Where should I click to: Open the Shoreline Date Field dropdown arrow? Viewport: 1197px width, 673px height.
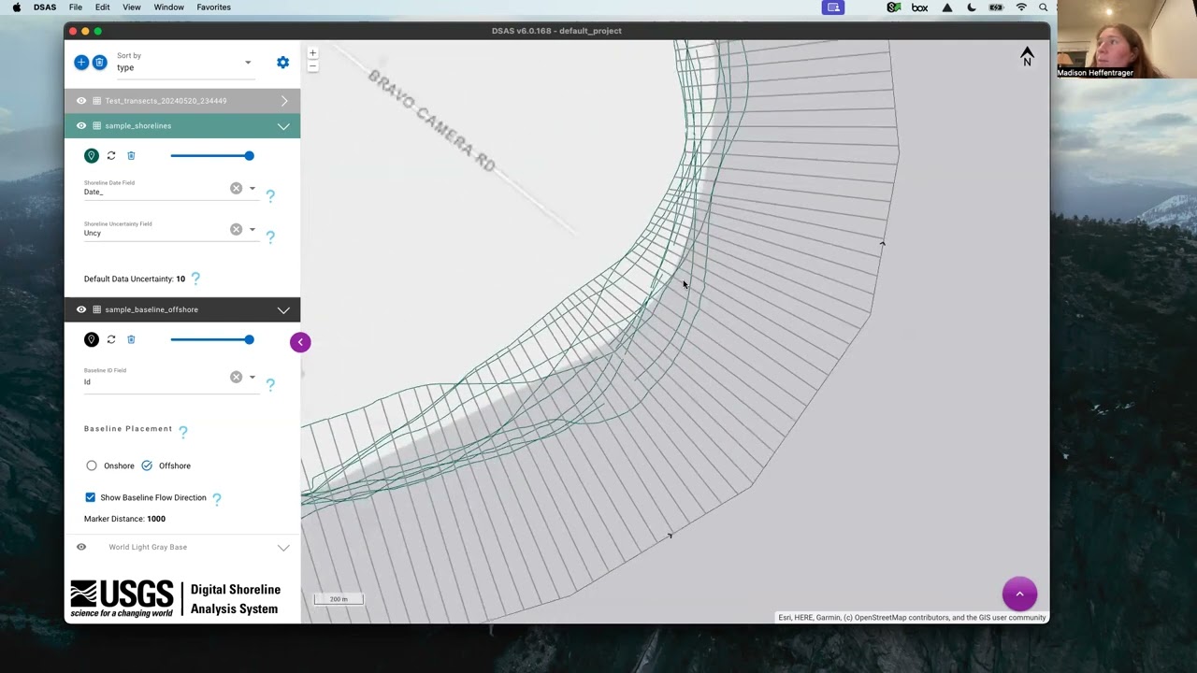(x=252, y=189)
